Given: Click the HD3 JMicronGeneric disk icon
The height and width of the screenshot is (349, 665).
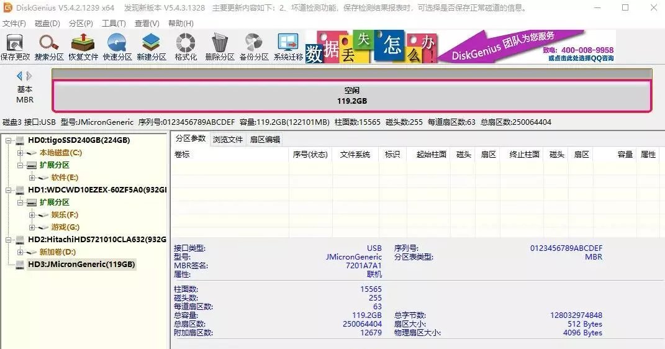Looking at the screenshot, I should click(x=19, y=265).
